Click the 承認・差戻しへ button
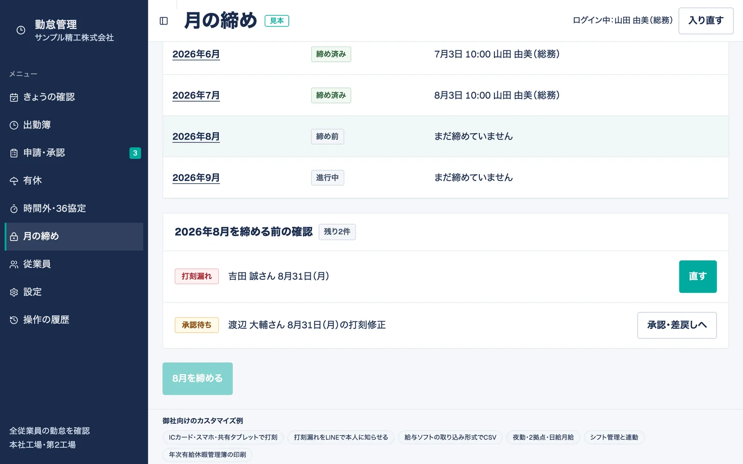The image size is (743, 464). (677, 325)
